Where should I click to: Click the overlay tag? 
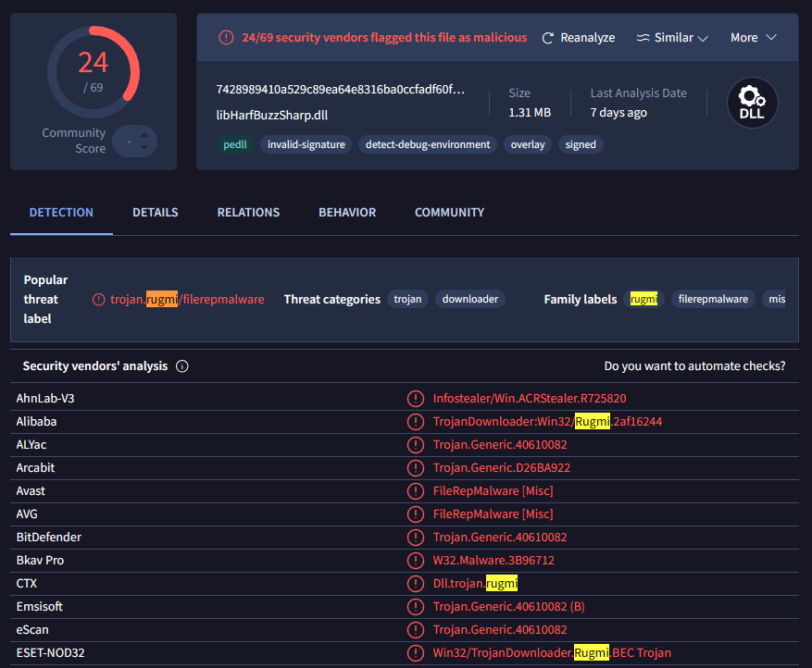click(528, 144)
